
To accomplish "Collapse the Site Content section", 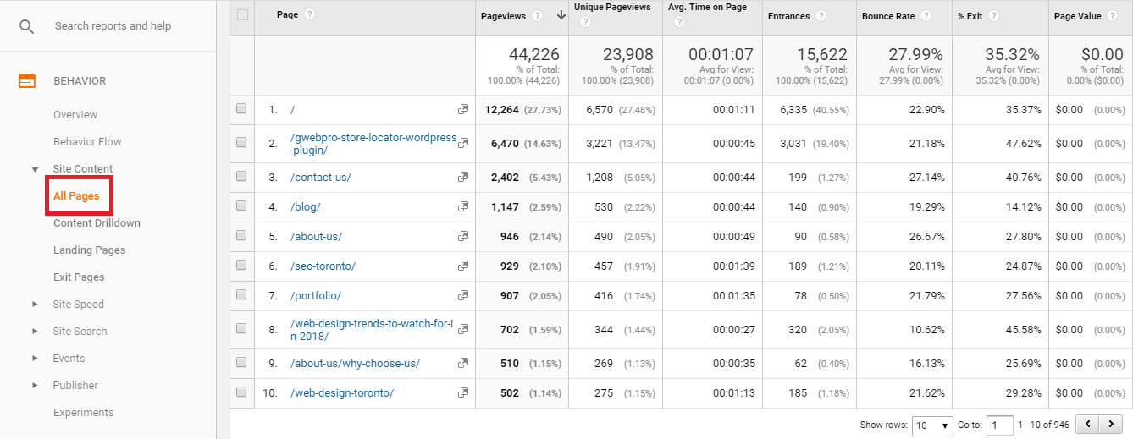I will (35, 169).
